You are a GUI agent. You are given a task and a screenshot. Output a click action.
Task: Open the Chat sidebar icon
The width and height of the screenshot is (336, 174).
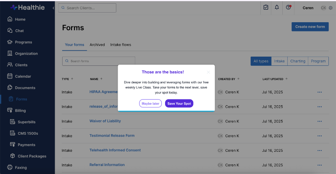[x=10, y=30]
